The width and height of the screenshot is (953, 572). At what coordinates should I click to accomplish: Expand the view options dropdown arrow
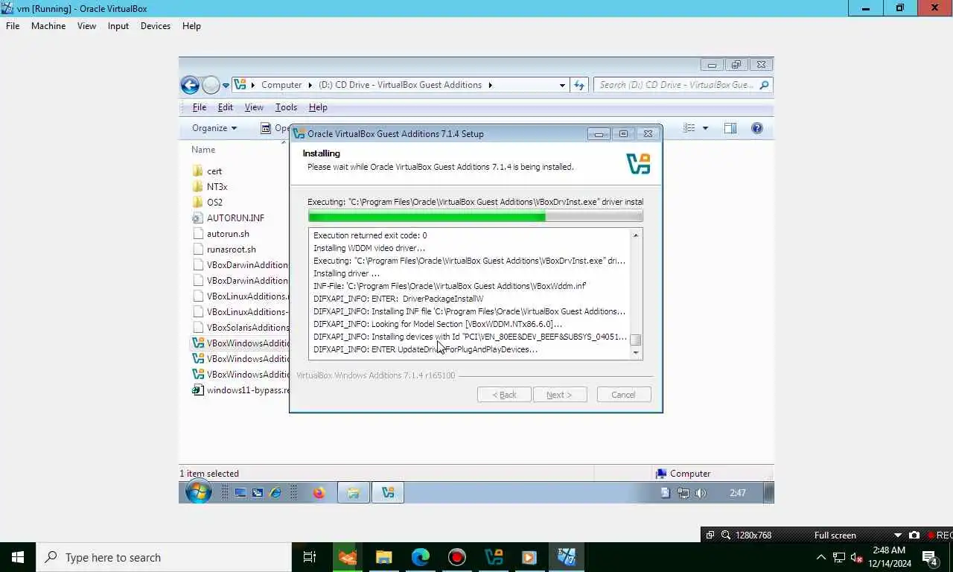tap(705, 128)
